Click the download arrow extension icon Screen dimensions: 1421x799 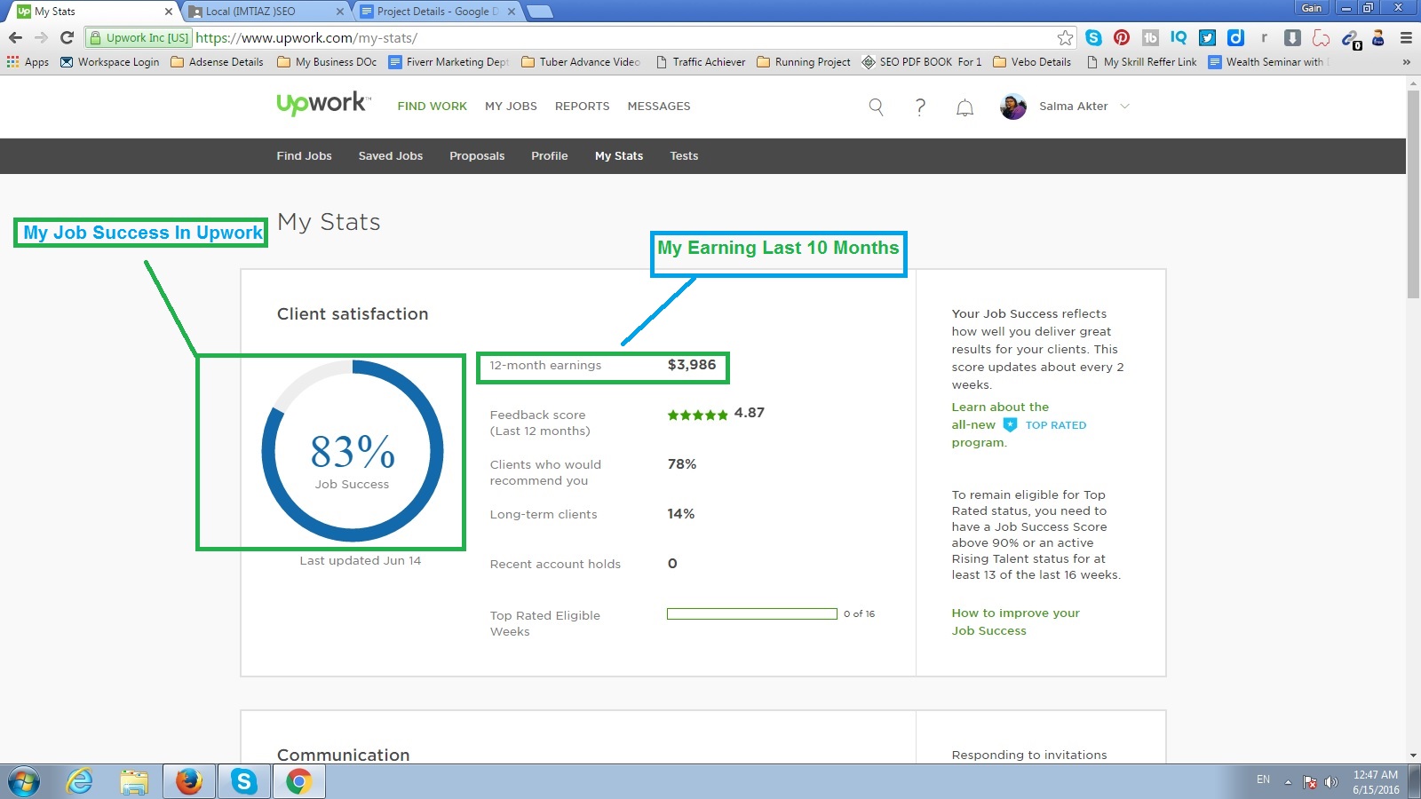1292,37
